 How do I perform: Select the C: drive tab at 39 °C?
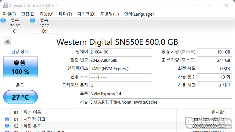point(15,26)
